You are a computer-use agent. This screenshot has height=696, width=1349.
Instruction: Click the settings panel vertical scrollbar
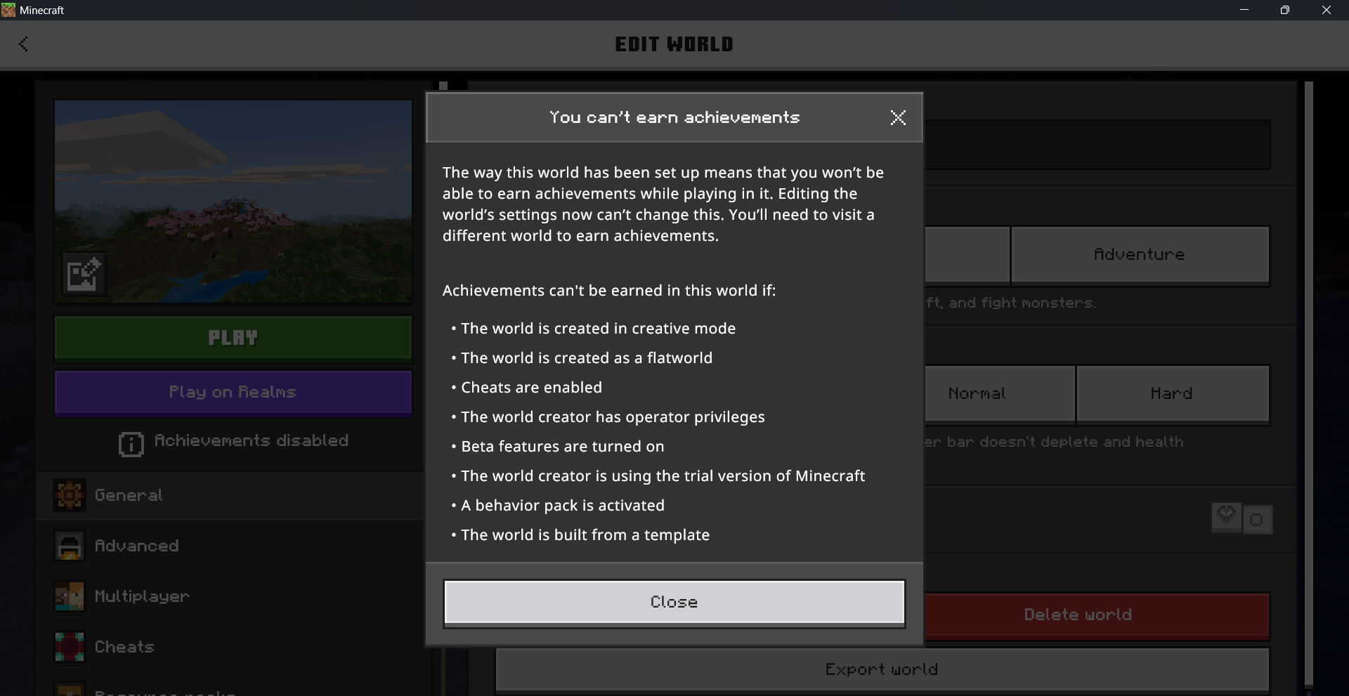pyautogui.click(x=1309, y=383)
